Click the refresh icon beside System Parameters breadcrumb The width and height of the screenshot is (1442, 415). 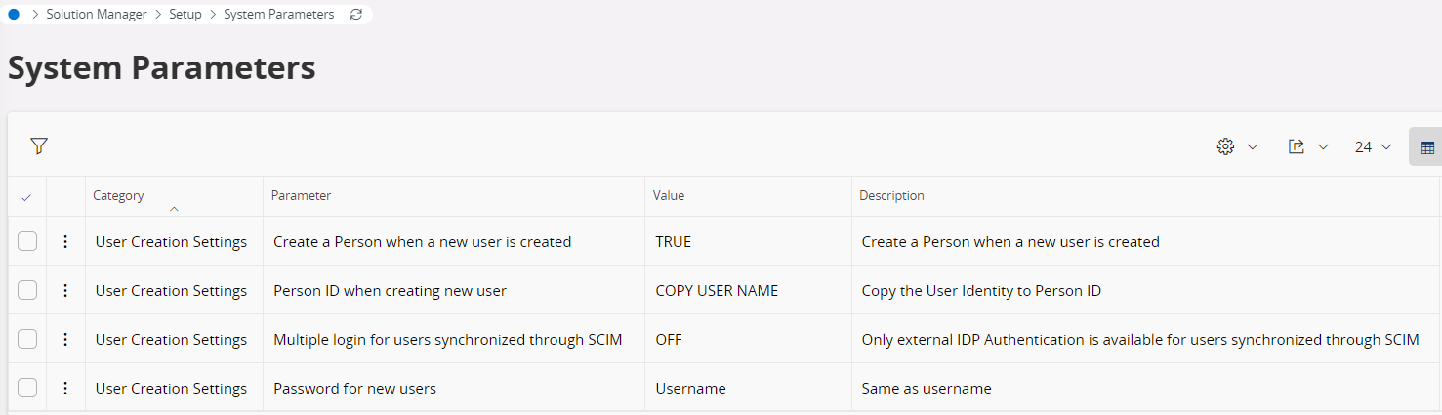click(x=356, y=15)
